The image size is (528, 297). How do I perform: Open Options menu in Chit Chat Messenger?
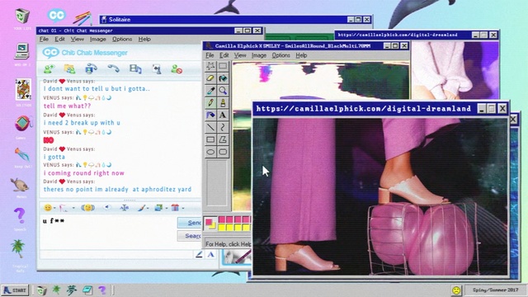[122, 39]
